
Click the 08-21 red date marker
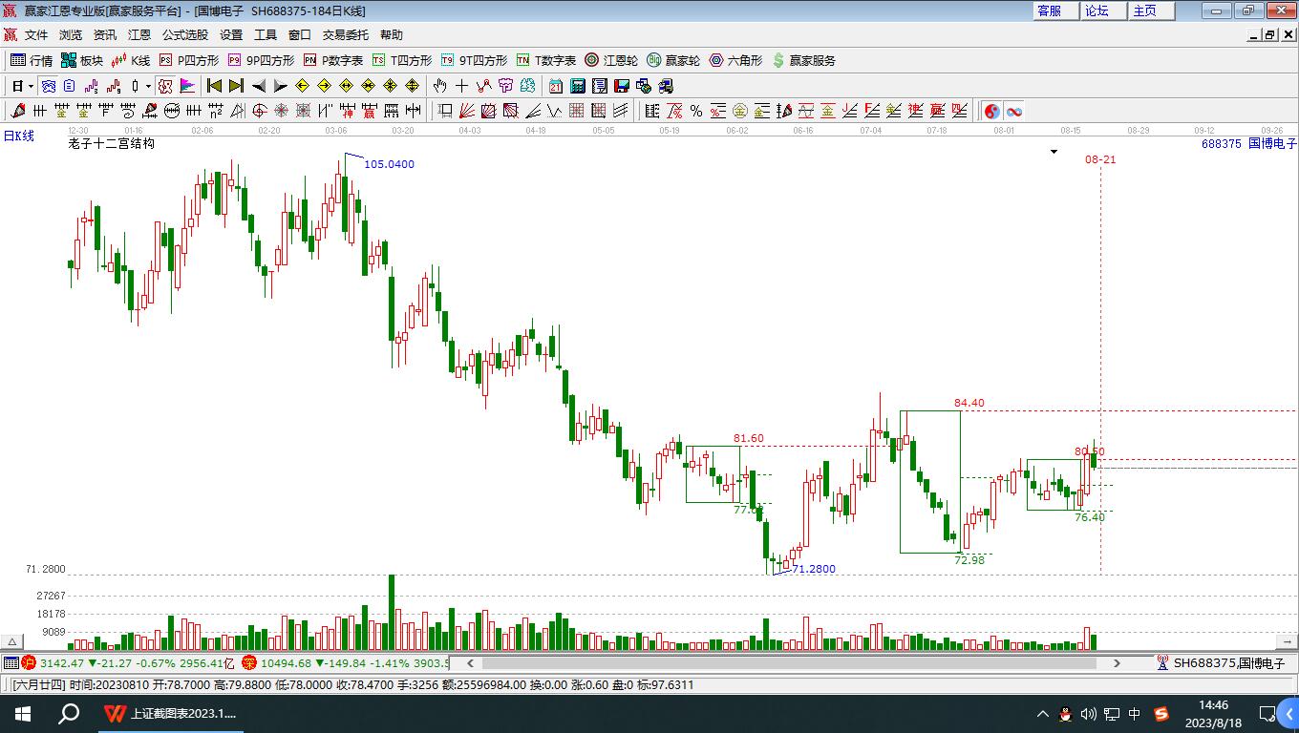1100,159
